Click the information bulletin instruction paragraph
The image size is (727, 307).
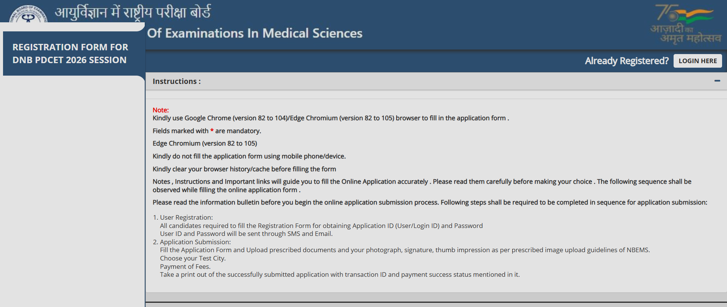coord(430,202)
